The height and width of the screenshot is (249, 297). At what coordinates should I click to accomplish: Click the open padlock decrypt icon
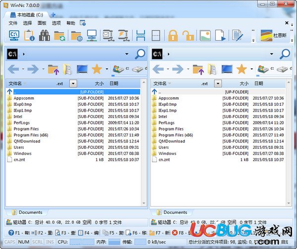[188, 36]
